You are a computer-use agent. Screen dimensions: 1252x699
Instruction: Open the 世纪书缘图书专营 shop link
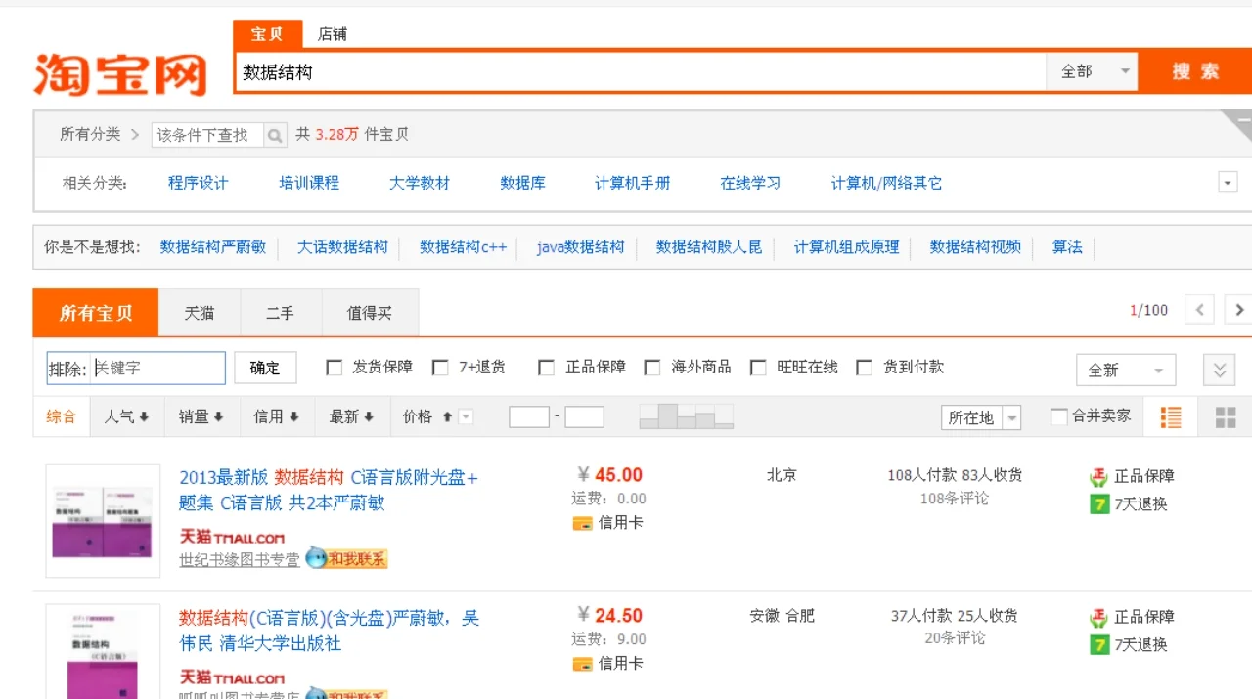(240, 560)
